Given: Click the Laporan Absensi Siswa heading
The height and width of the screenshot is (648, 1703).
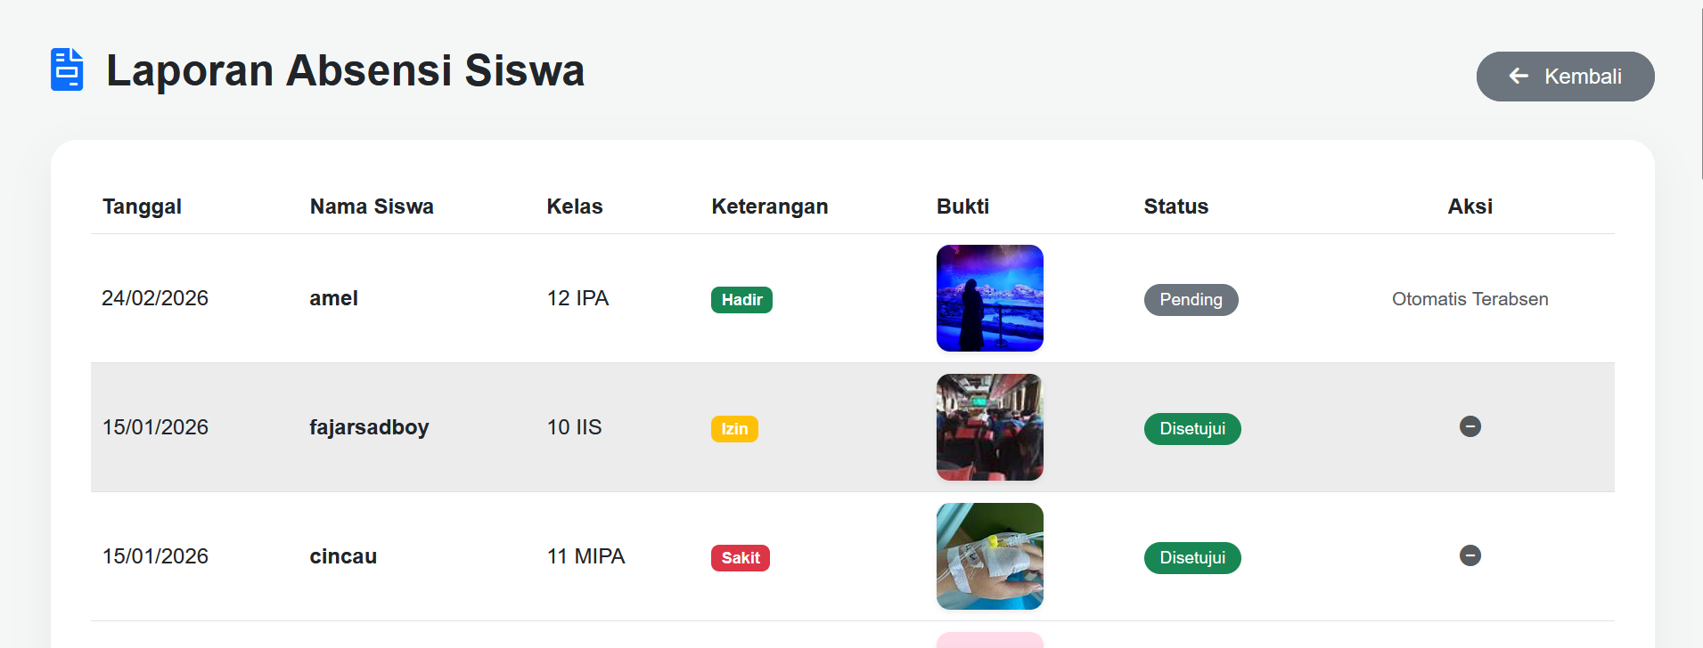Looking at the screenshot, I should pyautogui.click(x=345, y=70).
